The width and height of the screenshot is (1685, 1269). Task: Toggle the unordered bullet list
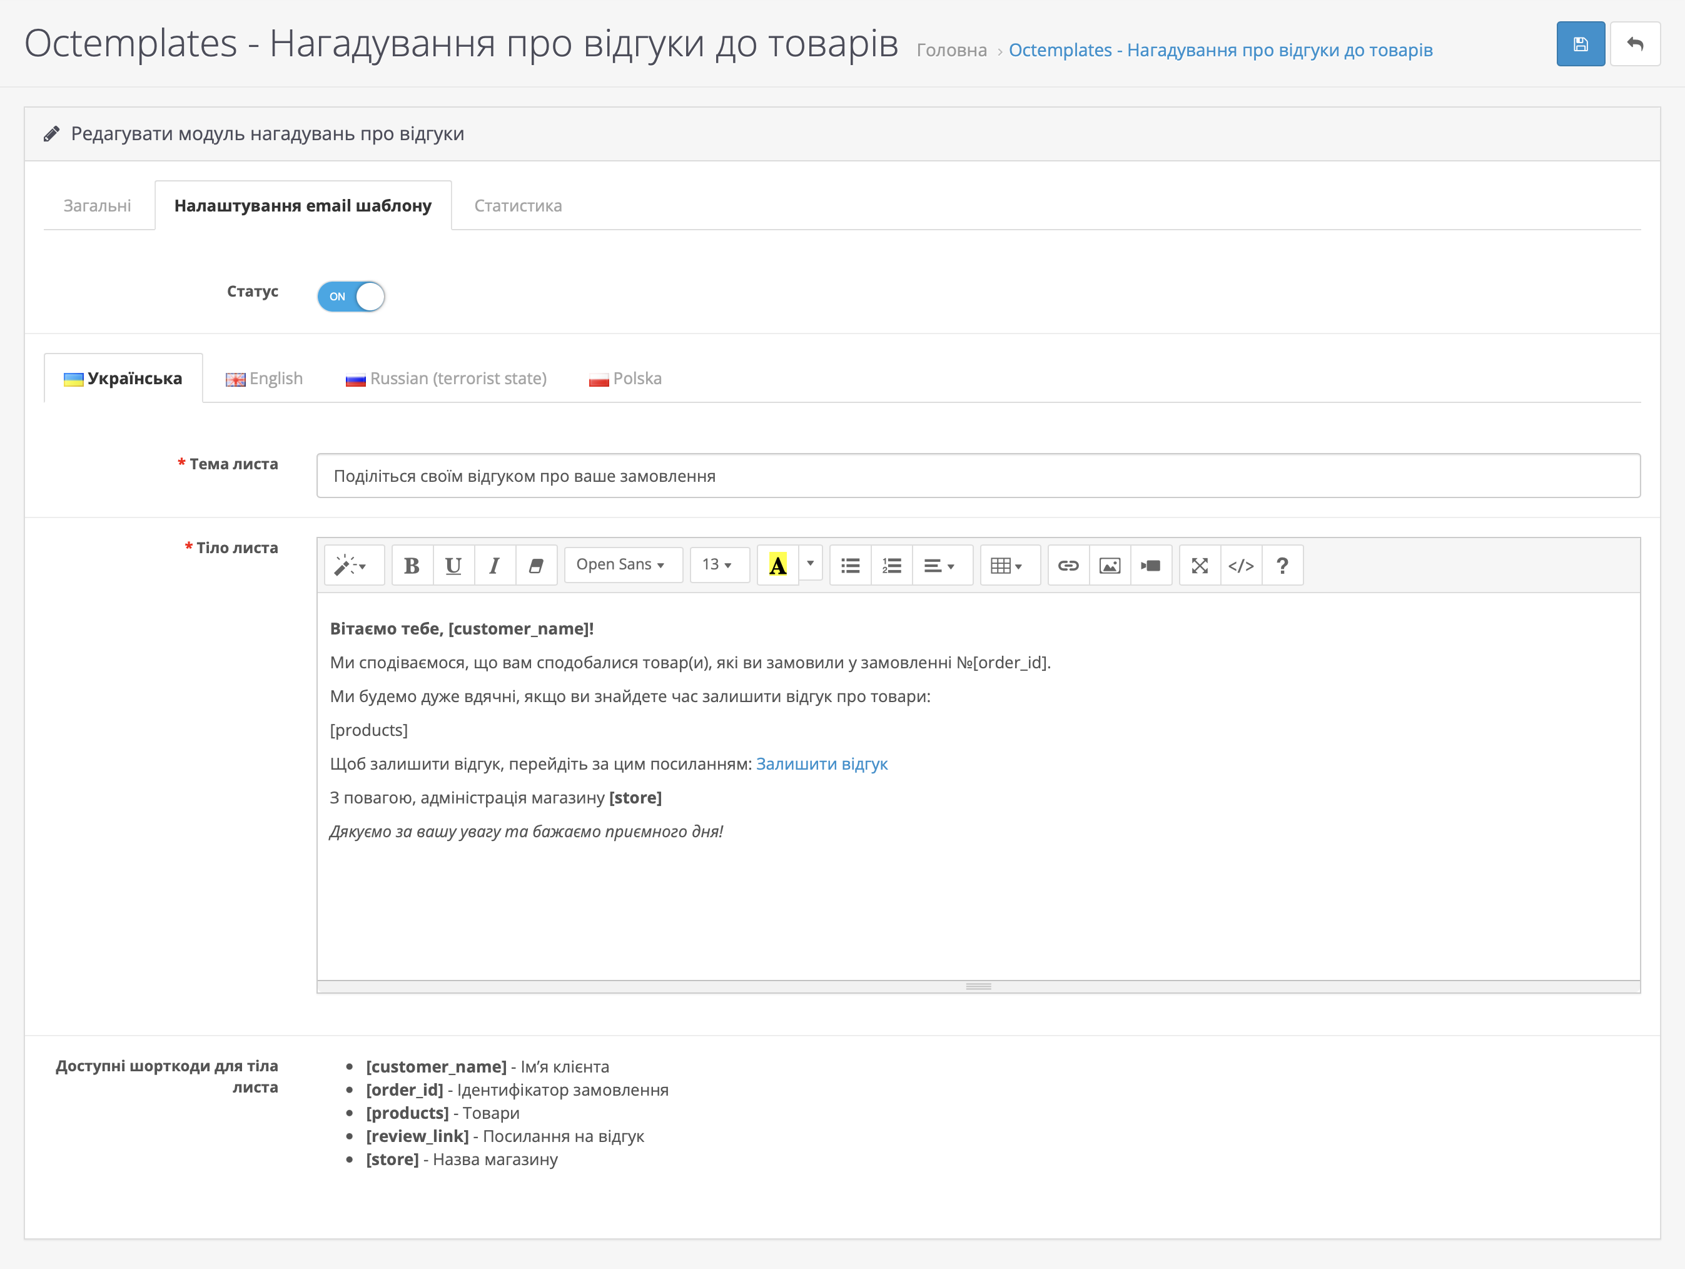pyautogui.click(x=850, y=566)
